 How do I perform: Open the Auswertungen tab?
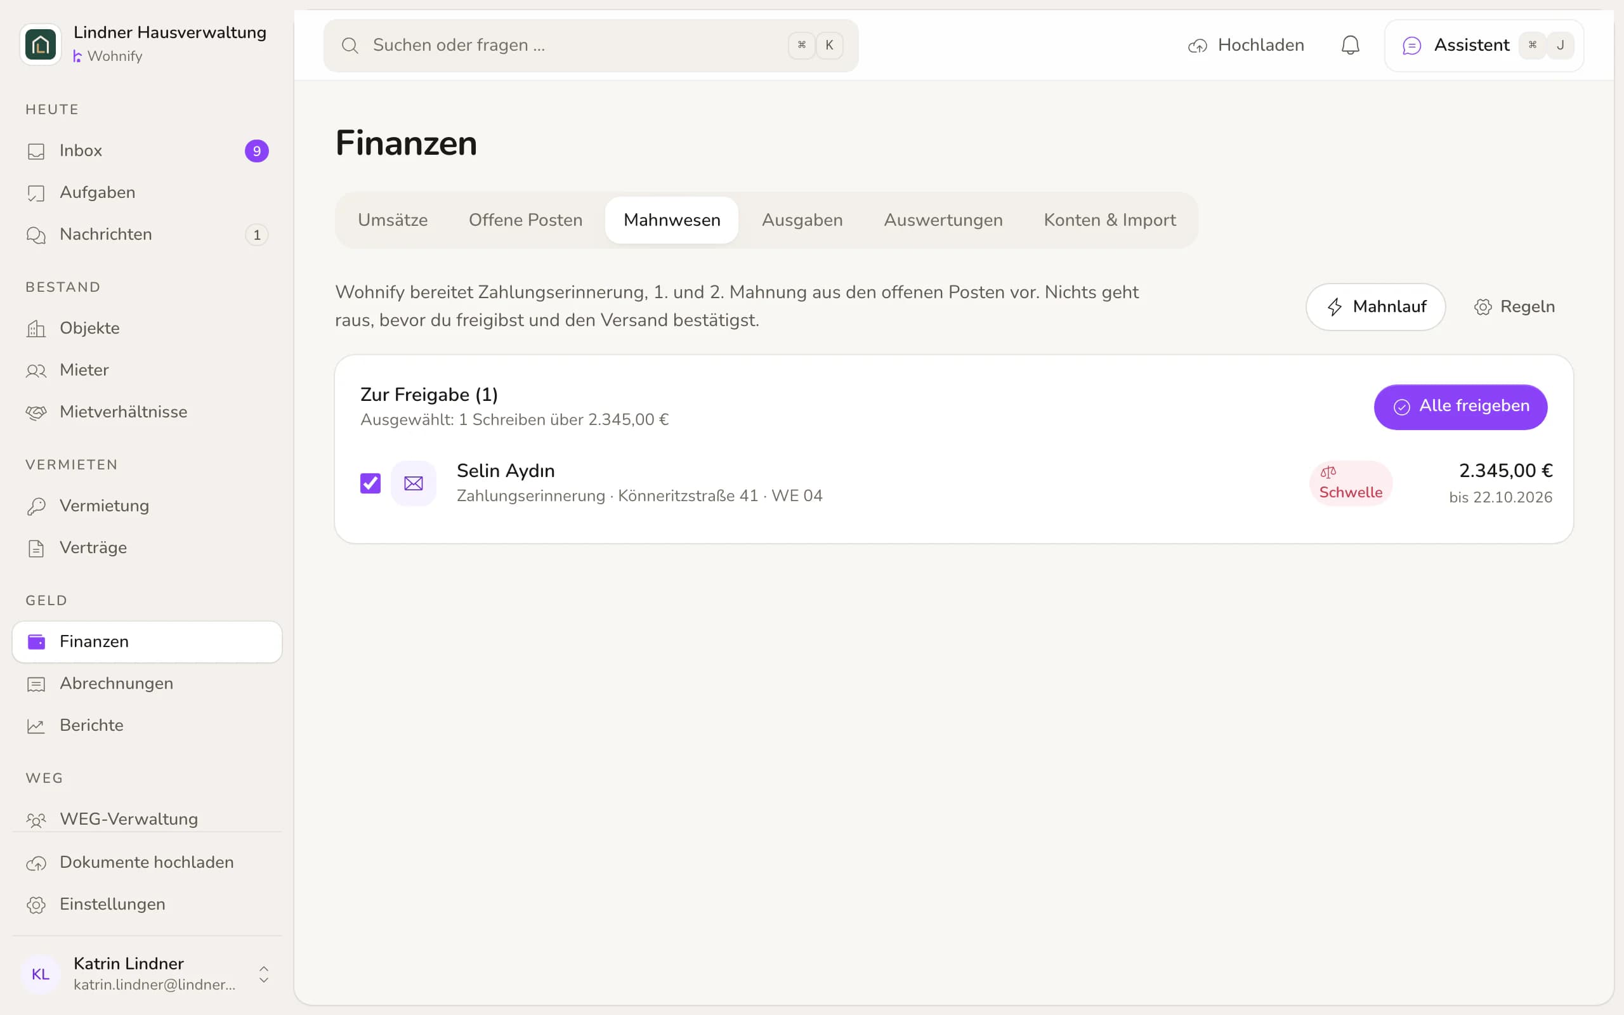coord(943,220)
